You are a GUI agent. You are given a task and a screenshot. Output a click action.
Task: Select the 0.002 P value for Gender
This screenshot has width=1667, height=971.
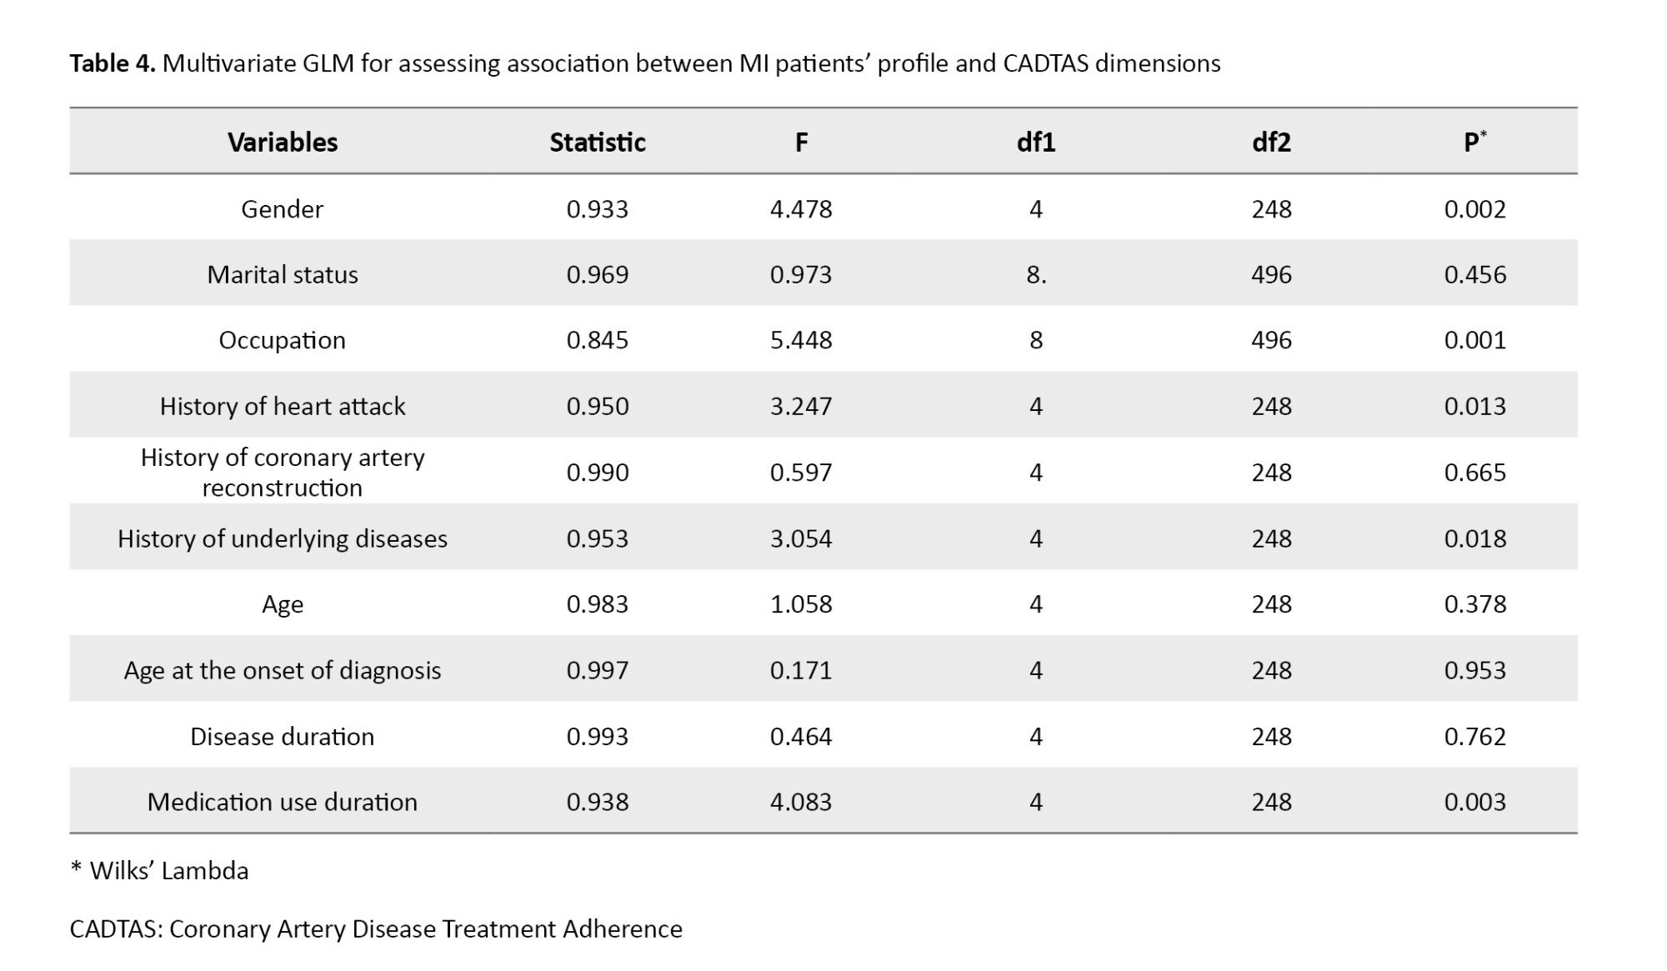[x=1474, y=208]
